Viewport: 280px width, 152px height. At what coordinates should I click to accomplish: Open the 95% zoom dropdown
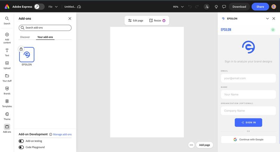(x=178, y=7)
